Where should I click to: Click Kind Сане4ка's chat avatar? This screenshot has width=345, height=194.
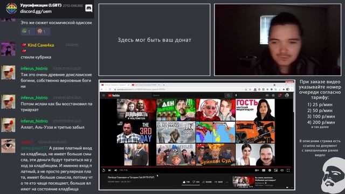tap(8, 49)
